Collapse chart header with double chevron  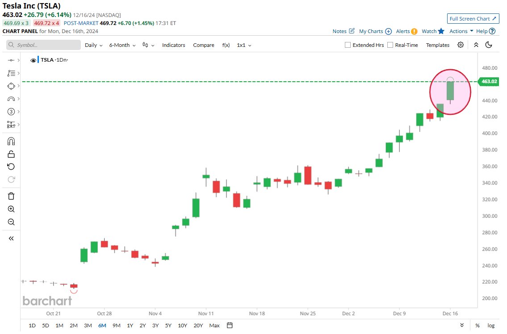click(476, 45)
